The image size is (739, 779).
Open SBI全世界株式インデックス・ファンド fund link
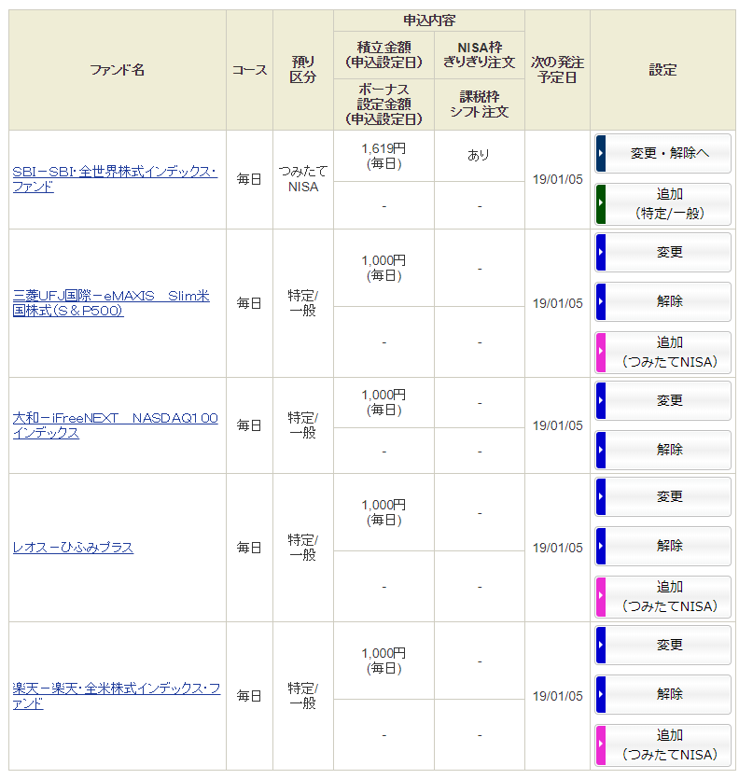click(x=115, y=179)
